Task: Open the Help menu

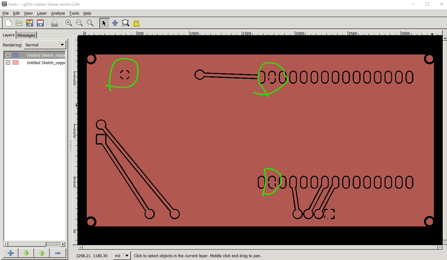Action: [87, 13]
